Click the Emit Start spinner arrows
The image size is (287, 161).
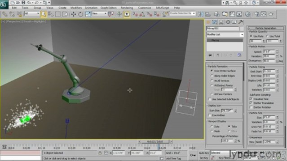point(277,71)
